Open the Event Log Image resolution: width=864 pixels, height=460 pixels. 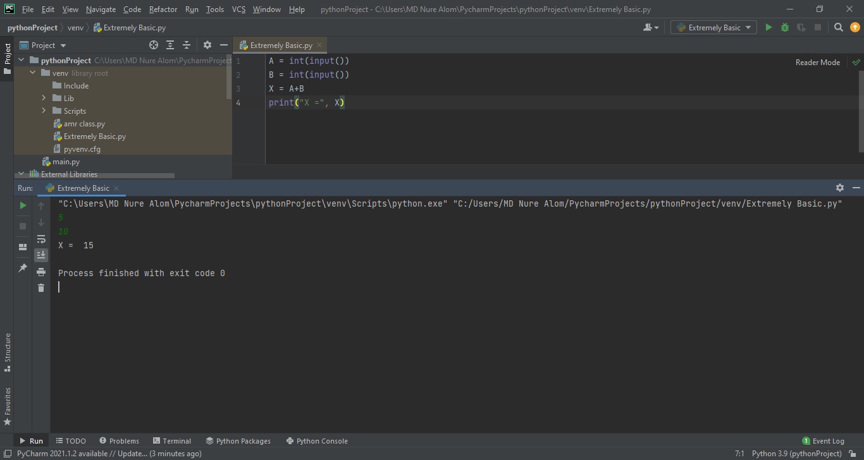(823, 440)
